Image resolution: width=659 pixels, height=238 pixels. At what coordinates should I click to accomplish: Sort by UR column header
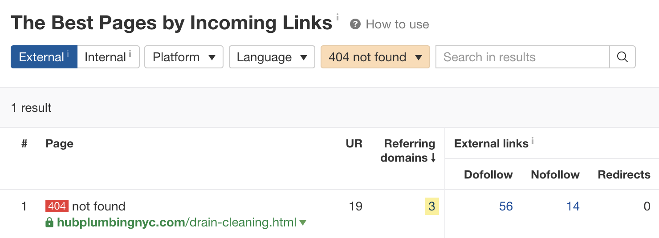pyautogui.click(x=354, y=144)
